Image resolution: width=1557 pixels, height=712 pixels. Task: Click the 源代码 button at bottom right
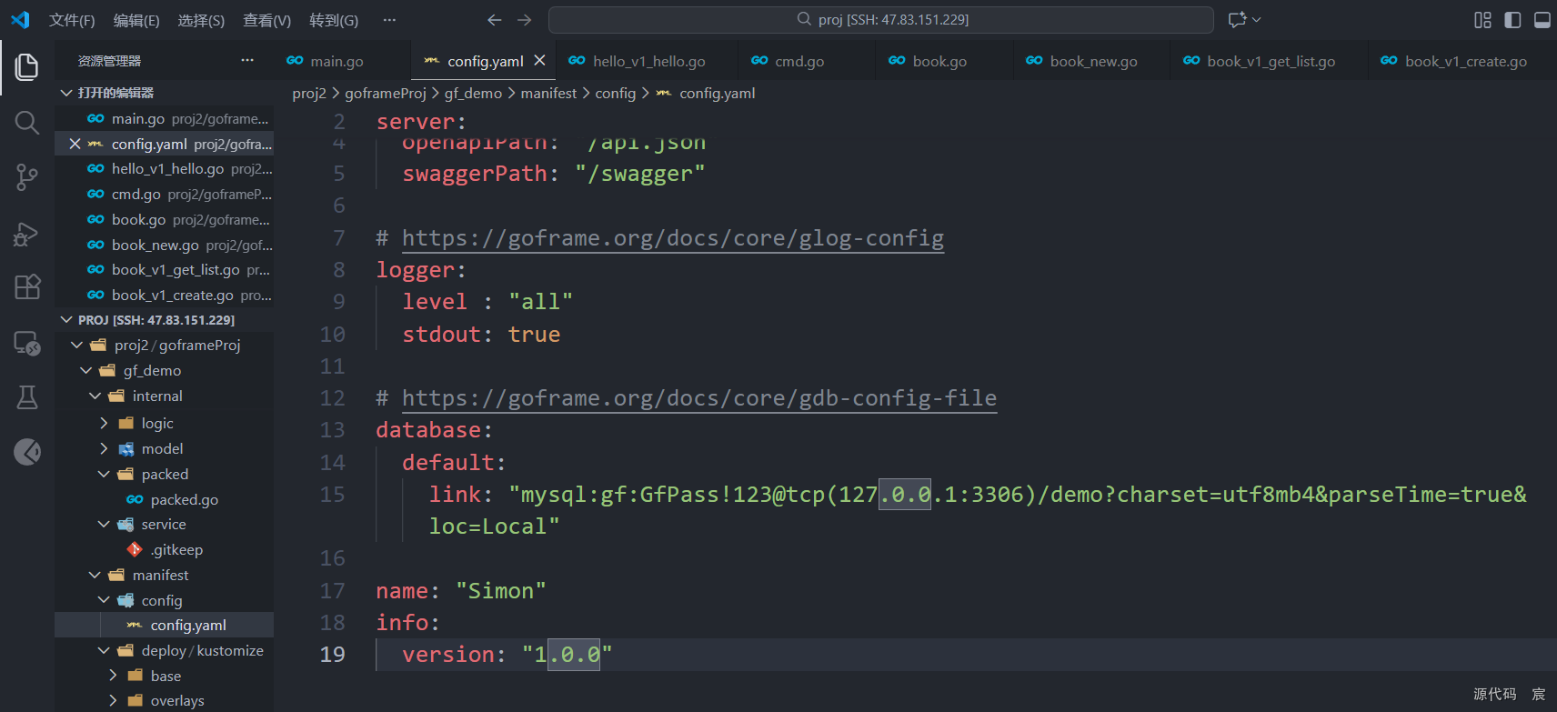[x=1495, y=694]
